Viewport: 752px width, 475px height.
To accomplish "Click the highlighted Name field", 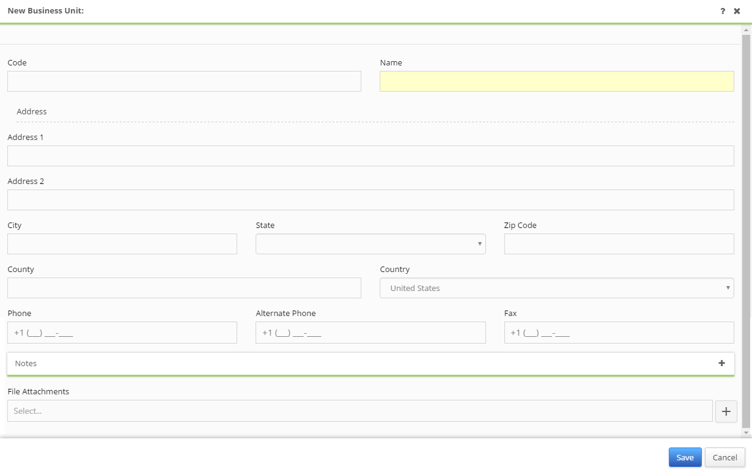I will pos(556,81).
